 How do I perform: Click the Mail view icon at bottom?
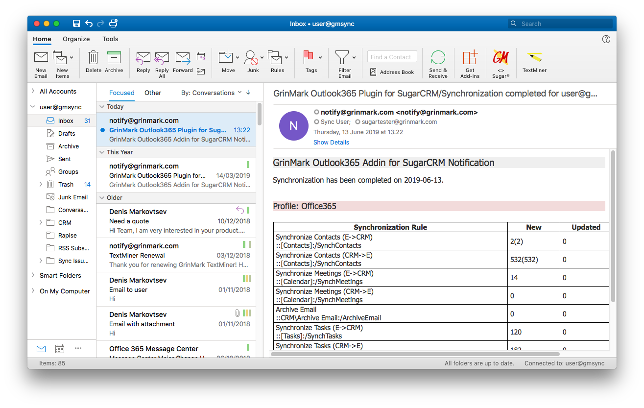point(41,349)
